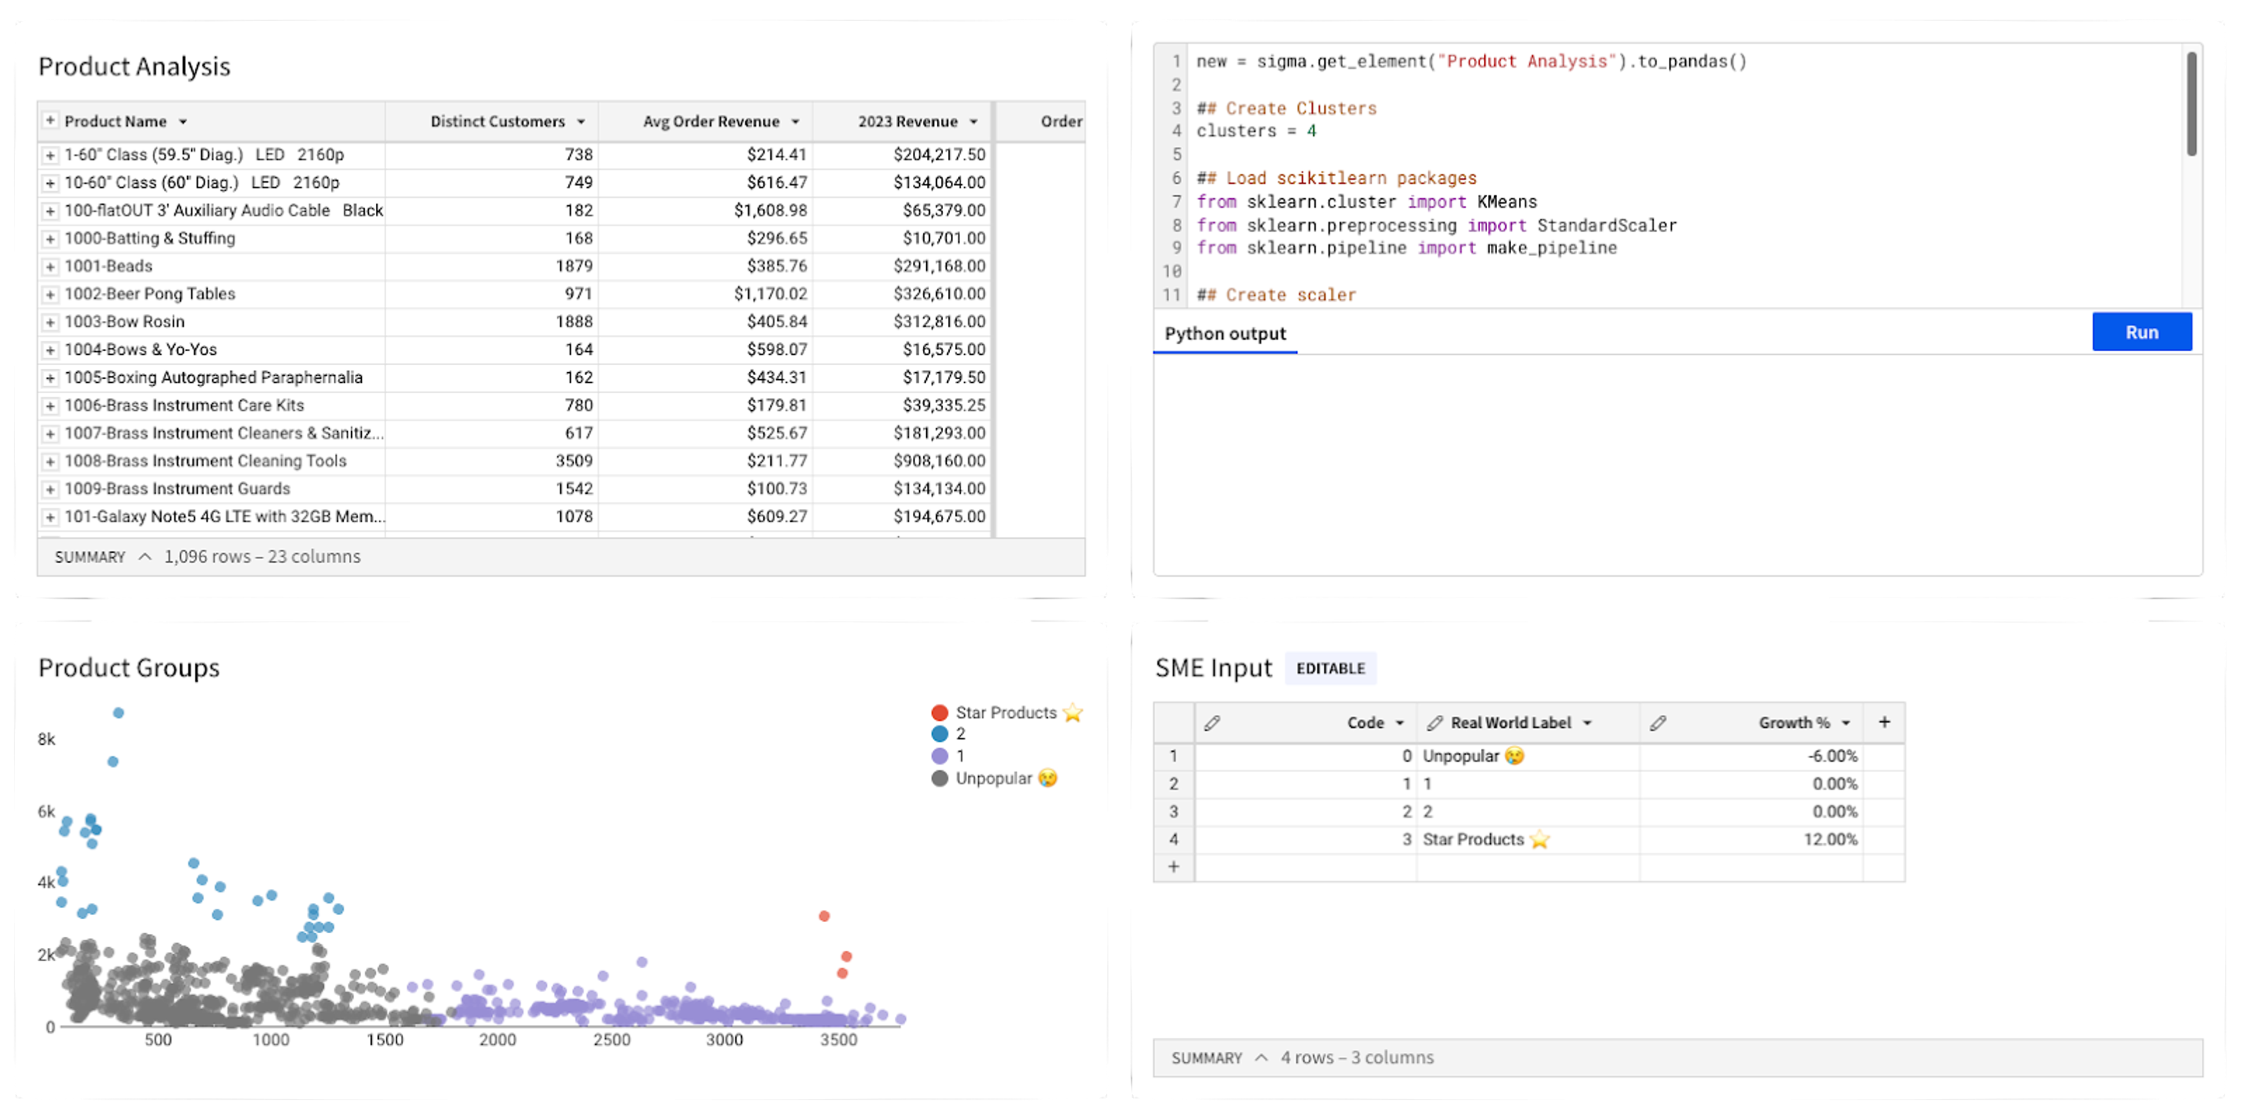Switch to the Python output tab

(1225, 334)
